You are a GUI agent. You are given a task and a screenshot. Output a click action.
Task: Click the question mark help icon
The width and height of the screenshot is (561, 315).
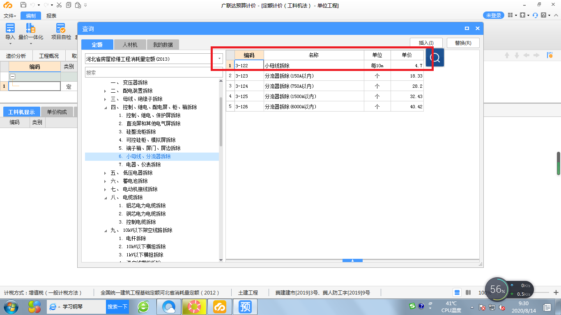543,15
